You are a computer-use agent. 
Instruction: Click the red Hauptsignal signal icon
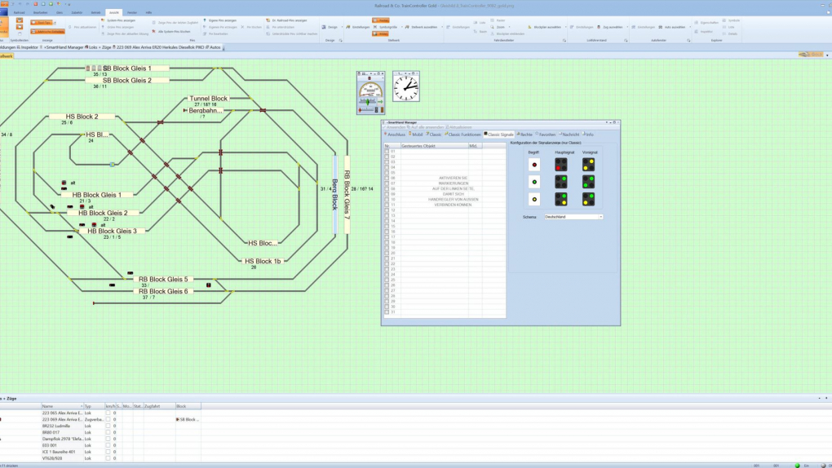[x=561, y=165]
